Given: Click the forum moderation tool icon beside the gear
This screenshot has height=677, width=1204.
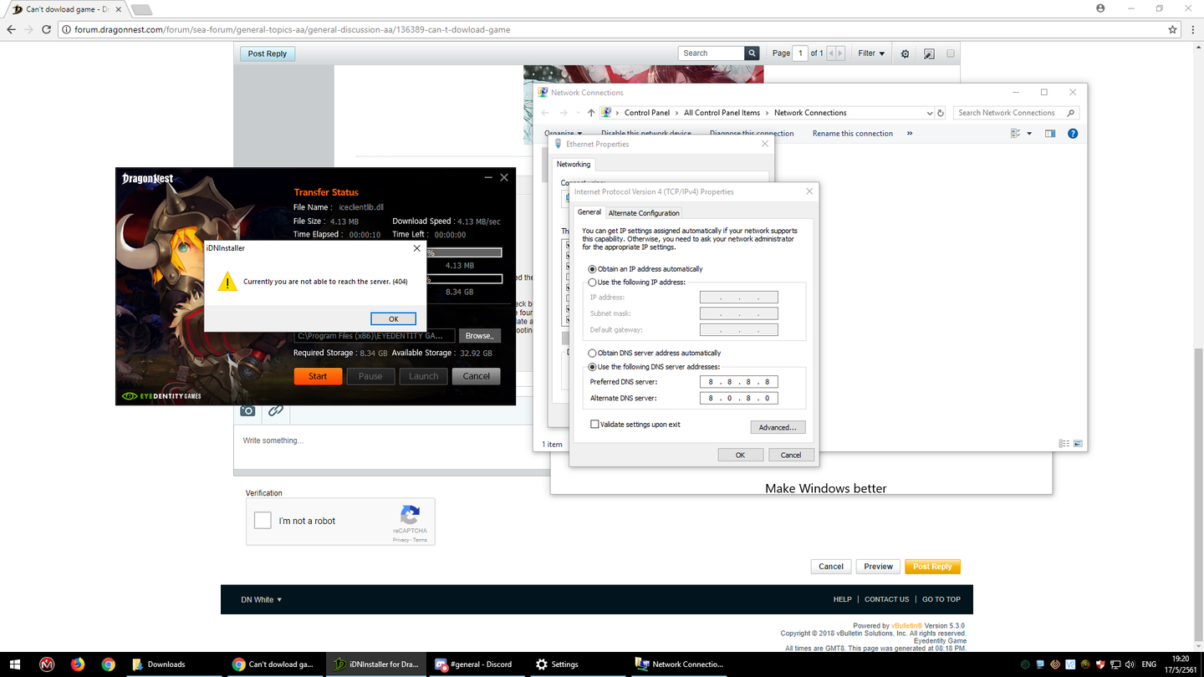Looking at the screenshot, I should [929, 53].
